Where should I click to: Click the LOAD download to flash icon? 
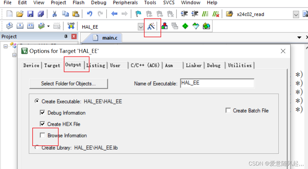[71, 26]
